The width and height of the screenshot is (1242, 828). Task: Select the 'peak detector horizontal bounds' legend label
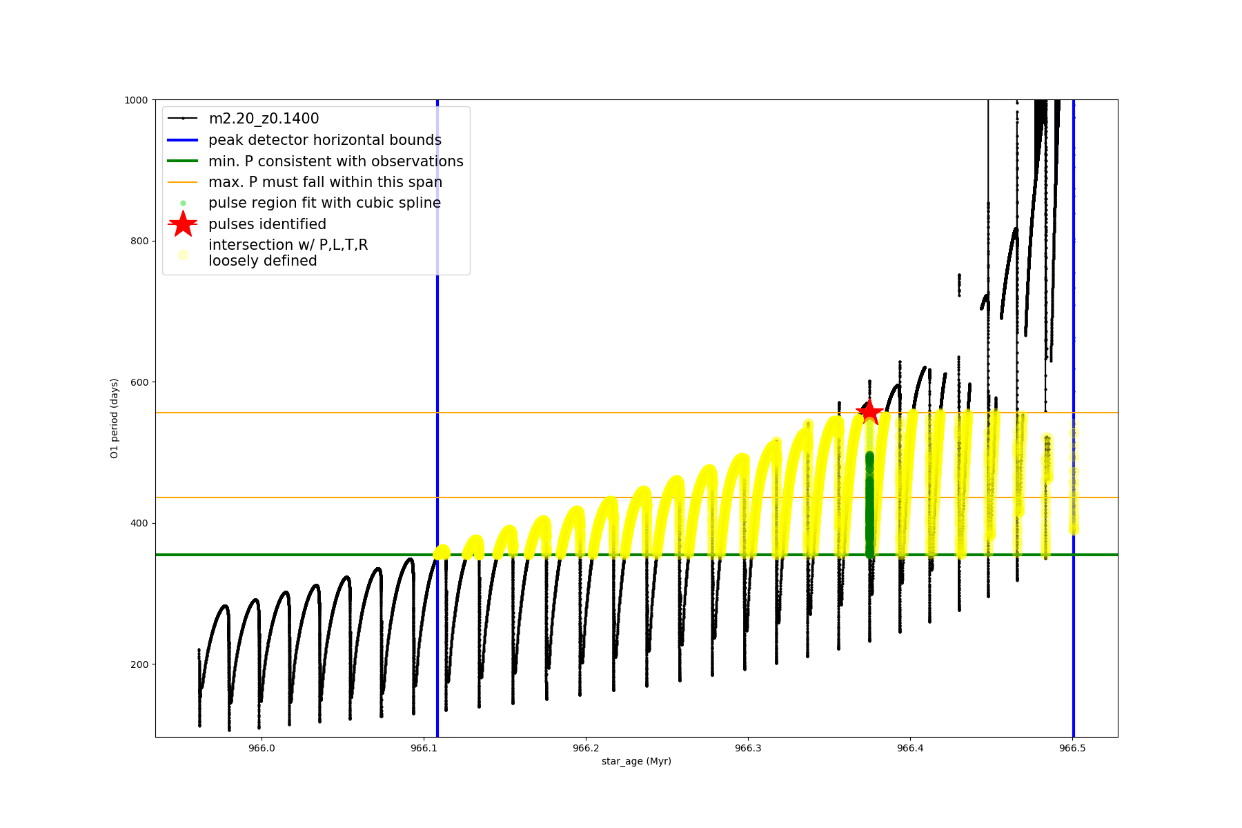pos(324,140)
